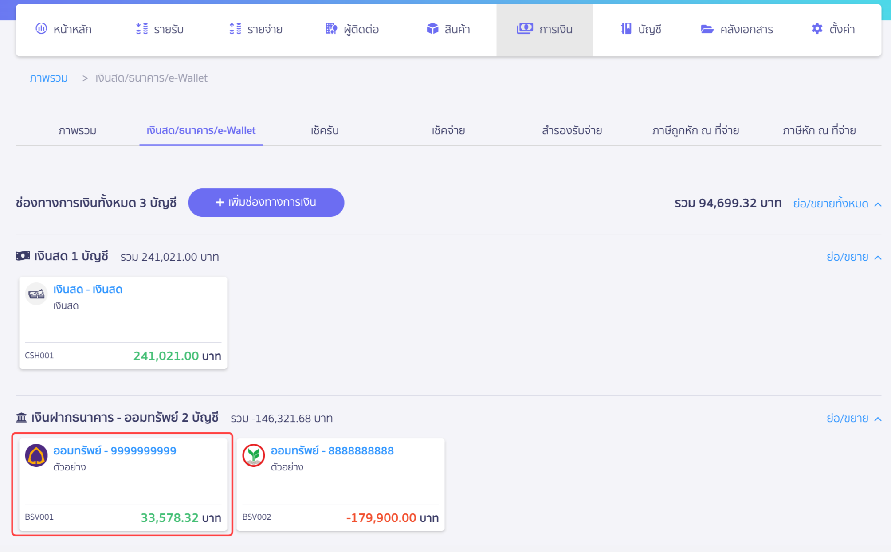This screenshot has width=891, height=552.
Task: Open the รายรับ menu
Action: [x=160, y=30]
